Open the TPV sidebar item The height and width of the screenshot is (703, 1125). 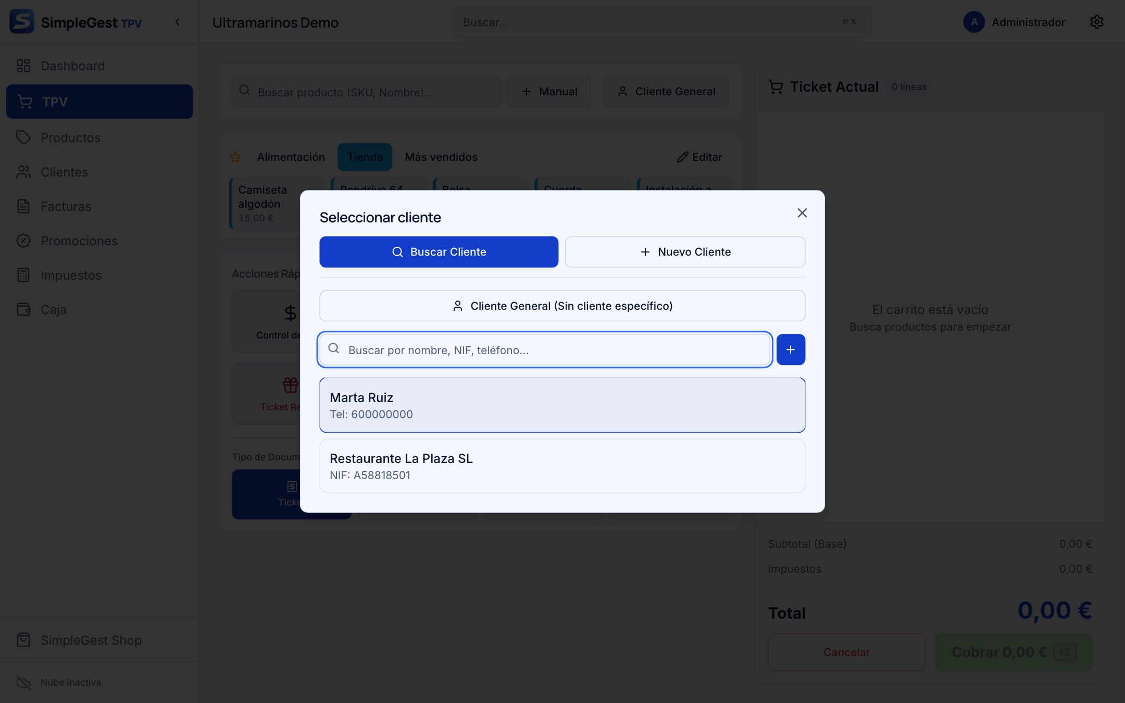coord(99,102)
